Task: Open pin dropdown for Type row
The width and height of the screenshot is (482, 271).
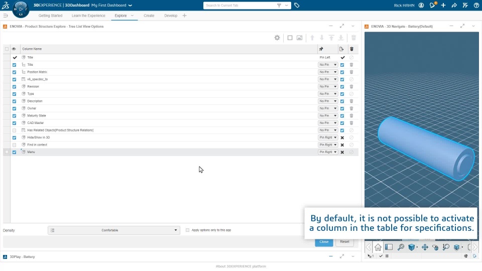Action: pos(328,94)
